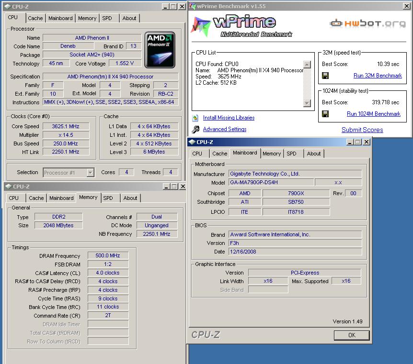Screen dimensions: 413x364
Task: Select Cache tab in the Mainboard CPU-Z window
Action: [219, 154]
